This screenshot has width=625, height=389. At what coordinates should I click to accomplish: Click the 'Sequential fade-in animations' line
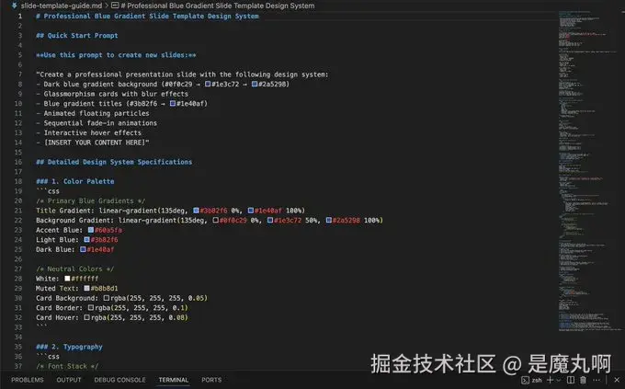[97, 123]
